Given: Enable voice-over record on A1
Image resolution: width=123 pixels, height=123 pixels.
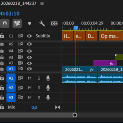Looking at the screenshot, I should [x=48, y=78].
